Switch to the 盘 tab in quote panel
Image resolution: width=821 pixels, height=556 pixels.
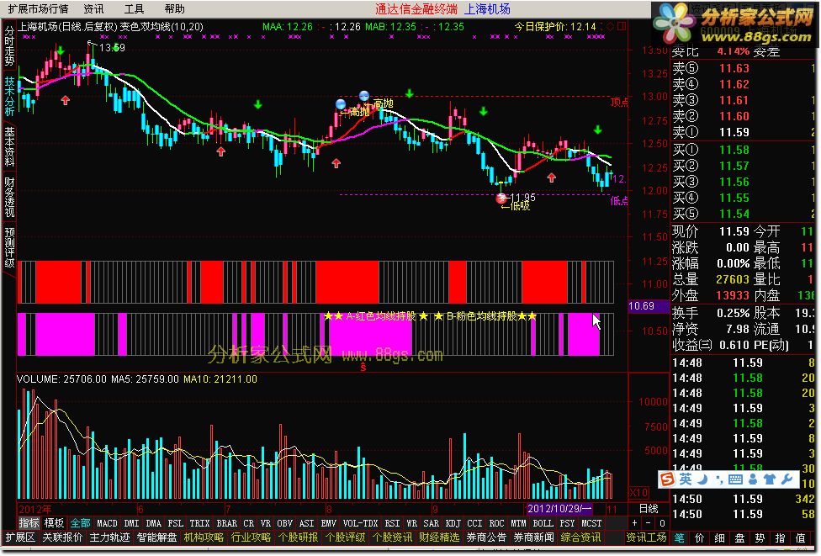click(x=740, y=537)
